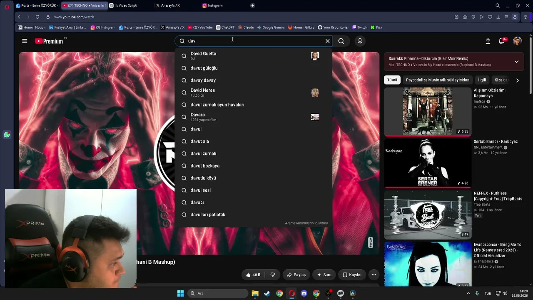Expand the 'Sonraki' mix queue panel
This screenshot has height=300, width=533.
pyautogui.click(x=516, y=62)
